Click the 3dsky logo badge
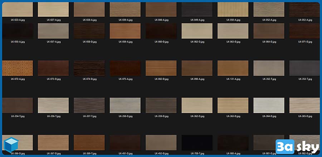This screenshot has height=157, width=322. tap(297, 147)
